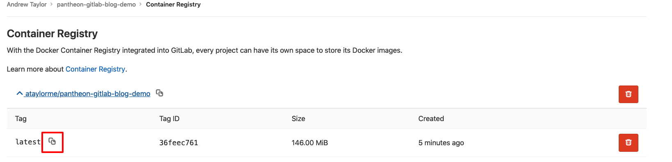
Task: Click the Tag ID column header
Action: (x=169, y=119)
